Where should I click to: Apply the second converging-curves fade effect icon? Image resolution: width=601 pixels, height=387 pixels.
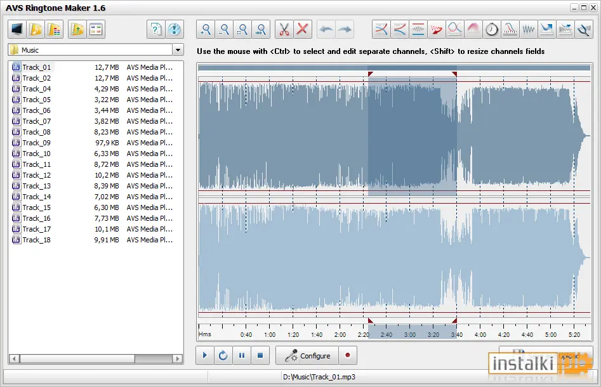(400, 30)
